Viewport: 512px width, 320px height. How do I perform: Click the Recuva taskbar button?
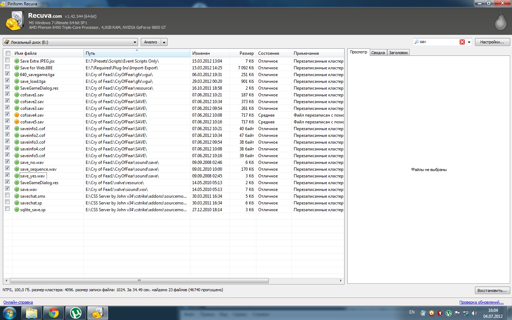[x=98, y=313]
